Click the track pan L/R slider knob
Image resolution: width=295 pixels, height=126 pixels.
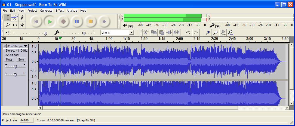(x=16, y=75)
